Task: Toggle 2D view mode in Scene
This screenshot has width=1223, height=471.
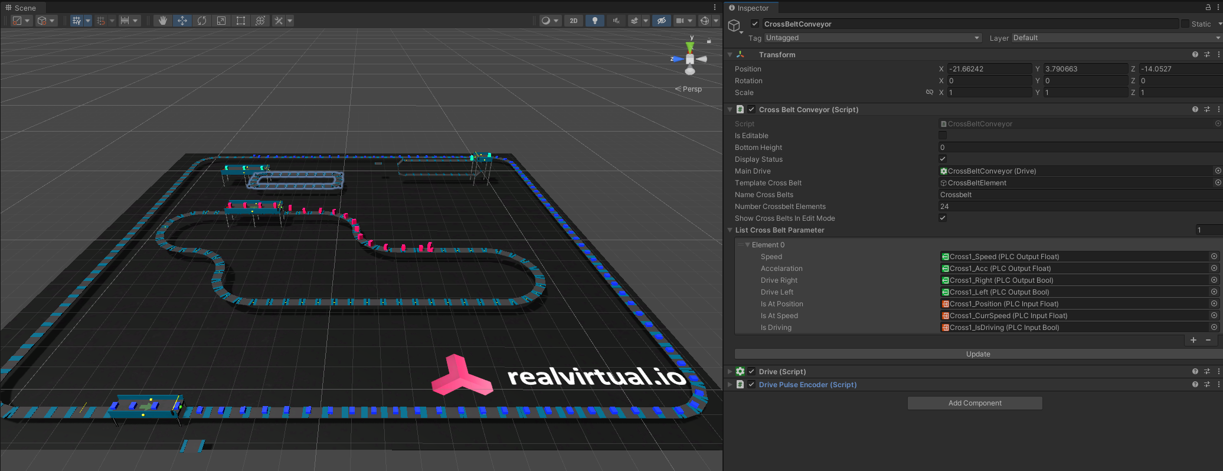Action: point(573,21)
